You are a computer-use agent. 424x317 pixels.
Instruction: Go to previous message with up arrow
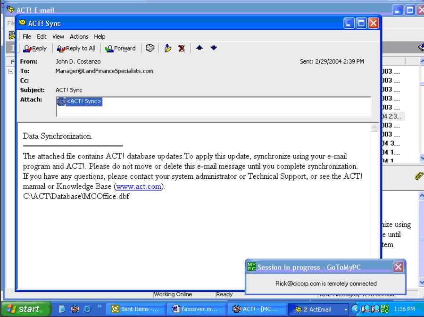pyautogui.click(x=200, y=48)
